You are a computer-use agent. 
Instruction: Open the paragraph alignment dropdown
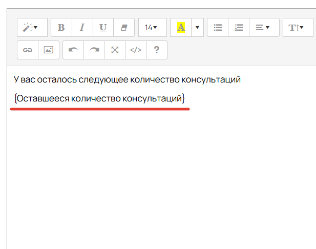[x=264, y=28]
